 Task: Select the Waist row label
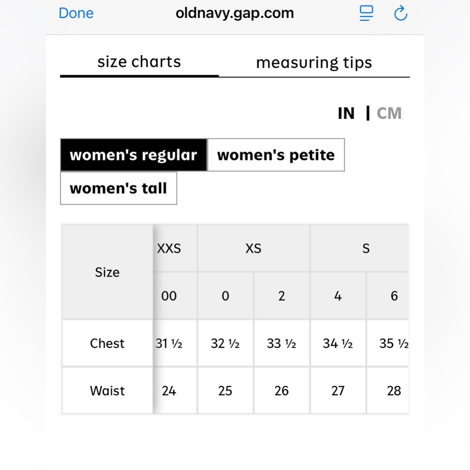[107, 391]
